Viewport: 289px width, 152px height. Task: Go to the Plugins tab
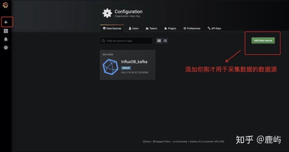click(x=170, y=28)
